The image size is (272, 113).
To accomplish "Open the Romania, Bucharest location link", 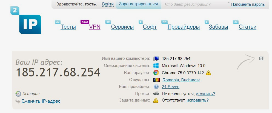I will coord(181,80).
